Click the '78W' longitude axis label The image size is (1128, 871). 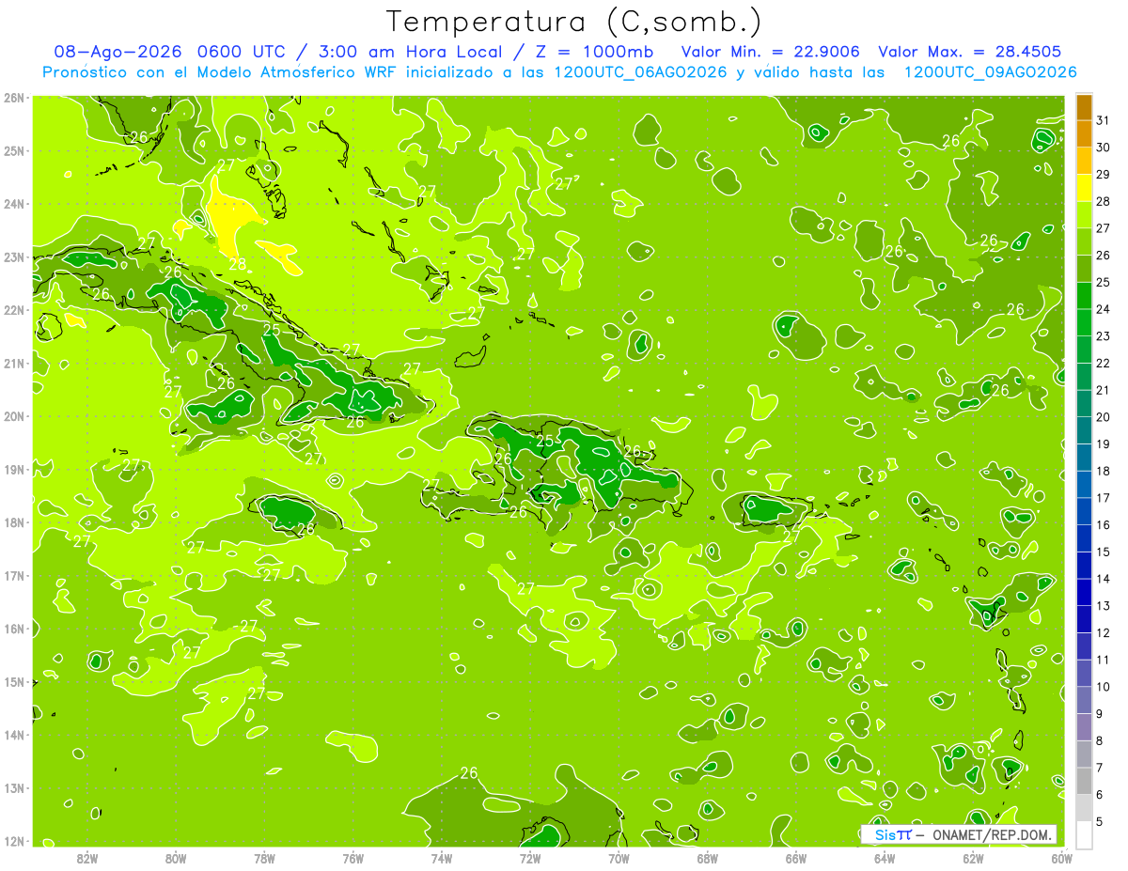(264, 858)
